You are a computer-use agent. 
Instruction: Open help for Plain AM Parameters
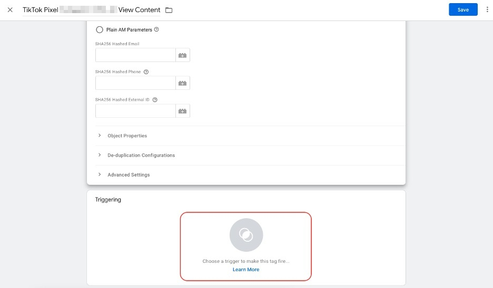click(x=156, y=29)
